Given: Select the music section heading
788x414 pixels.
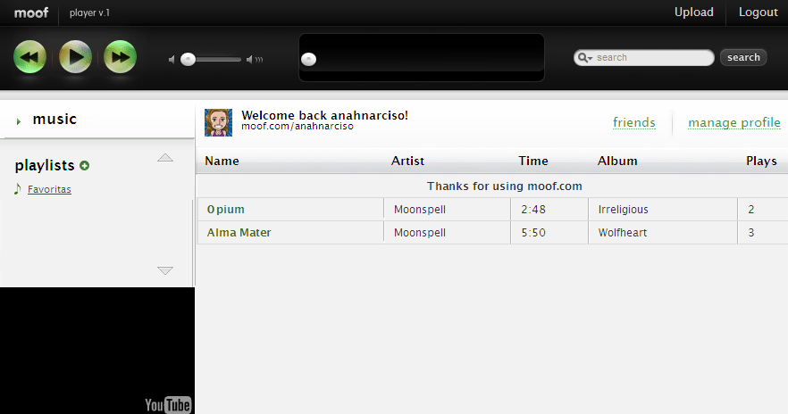Looking at the screenshot, I should 54,119.
